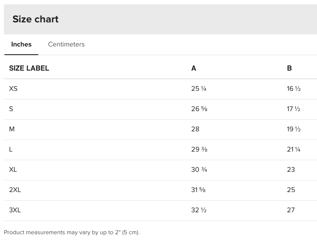Click the Size chart heading
This screenshot has height=245, width=317.
tap(35, 19)
